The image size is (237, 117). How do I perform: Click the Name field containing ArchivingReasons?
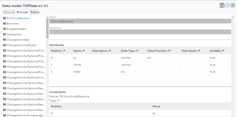[x=140, y=21]
